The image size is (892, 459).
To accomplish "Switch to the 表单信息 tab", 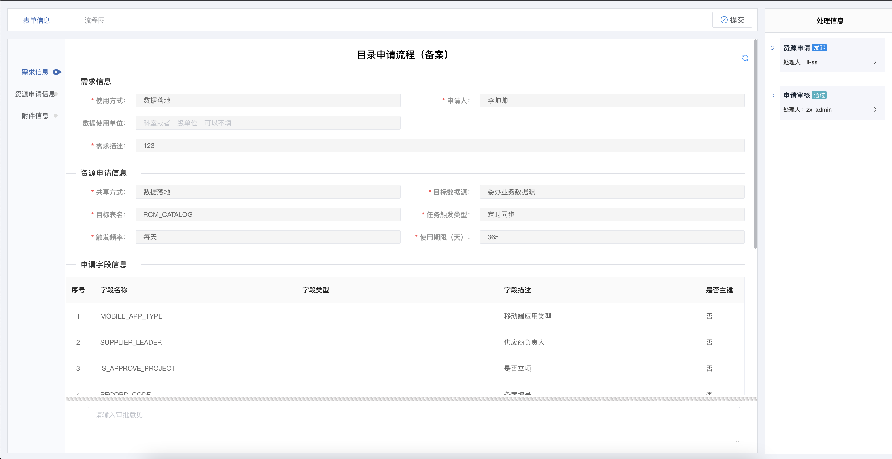I will pos(36,20).
